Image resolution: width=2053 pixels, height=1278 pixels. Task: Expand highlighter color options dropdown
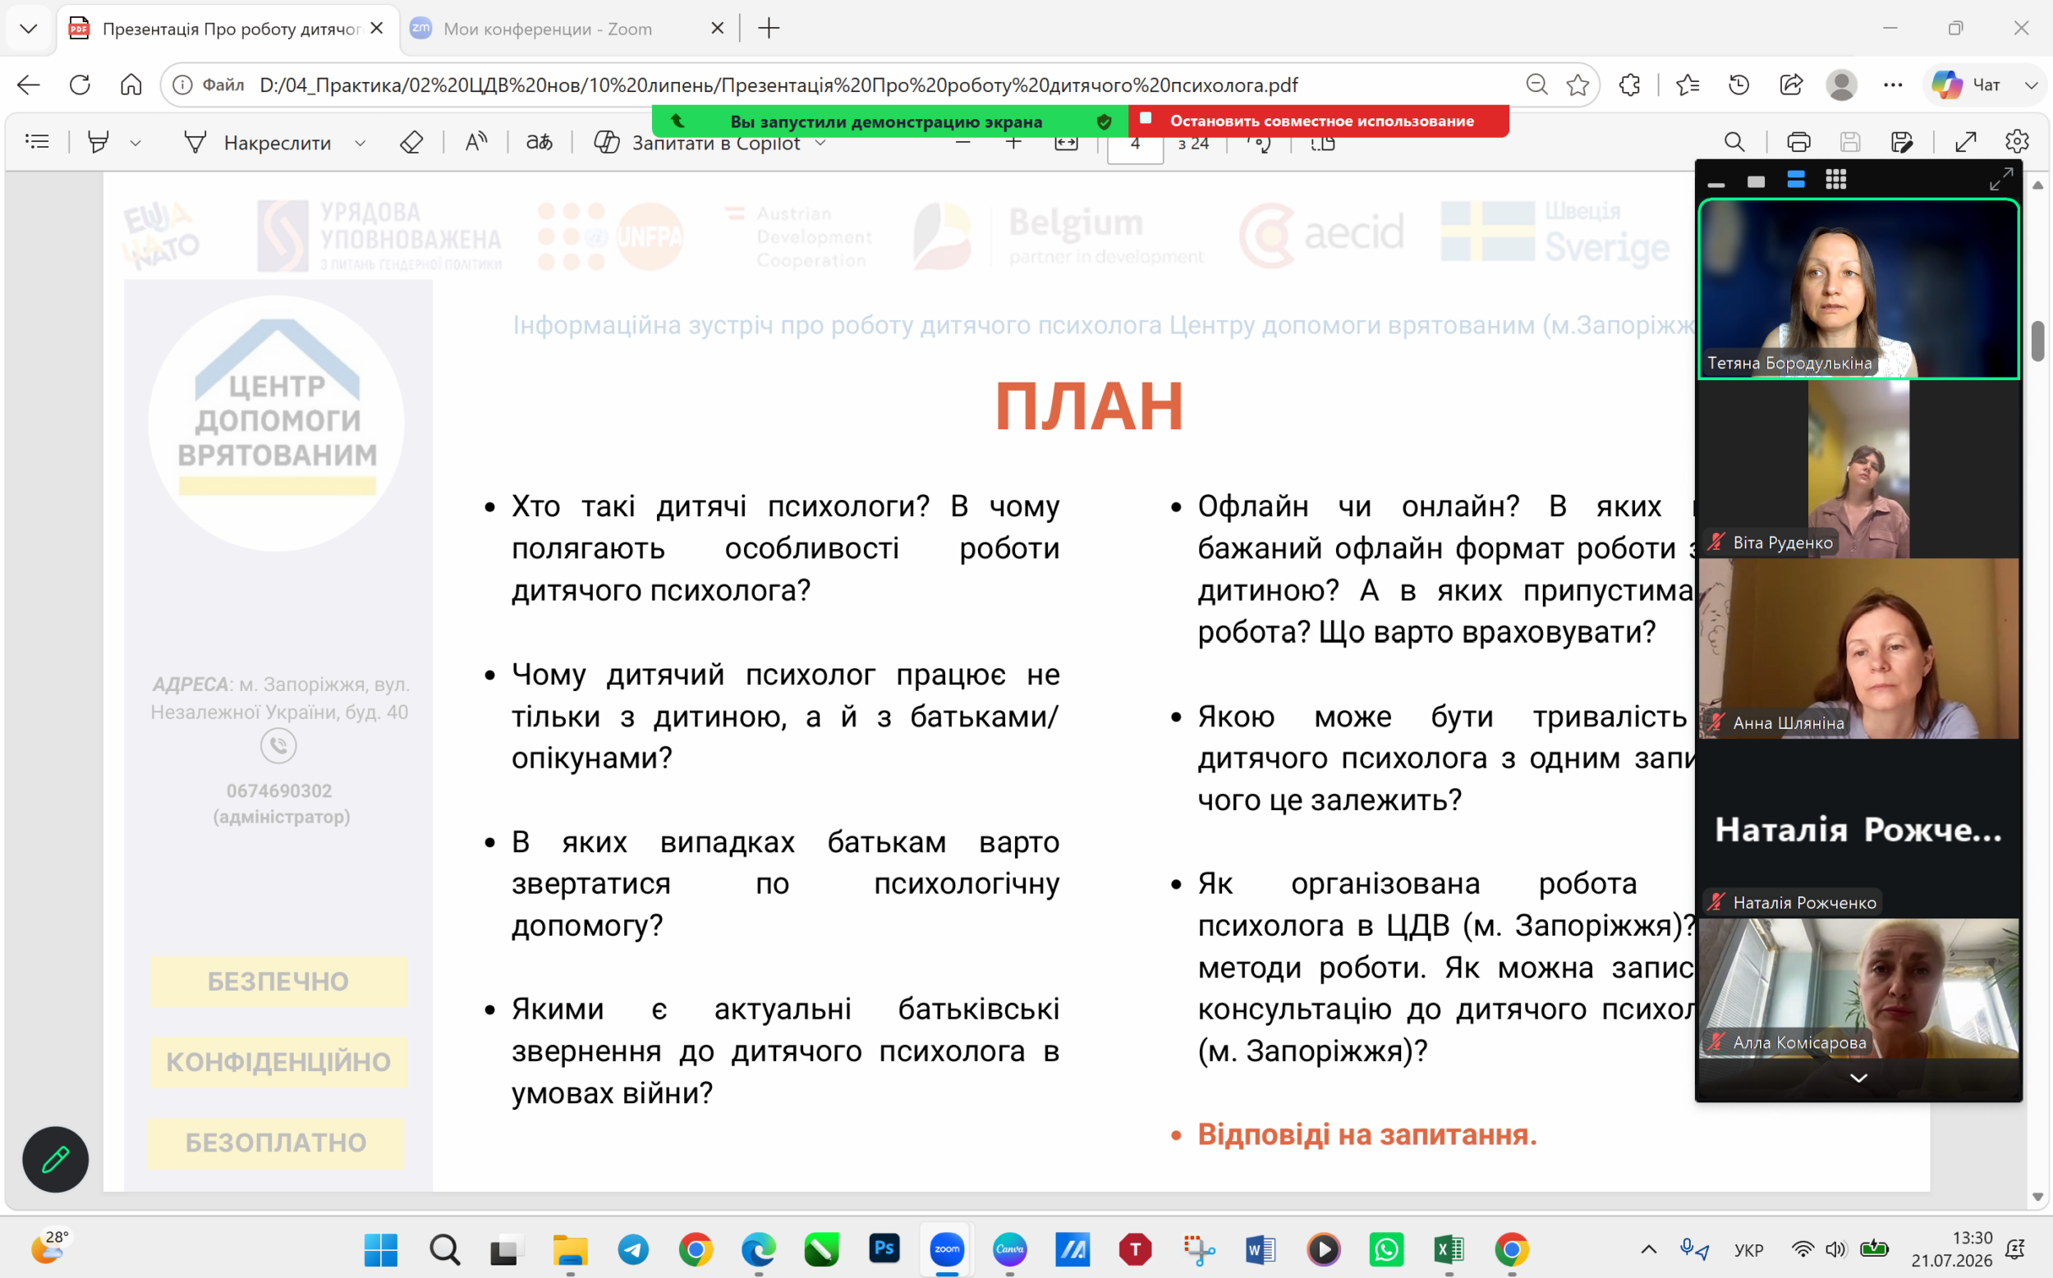(x=135, y=143)
